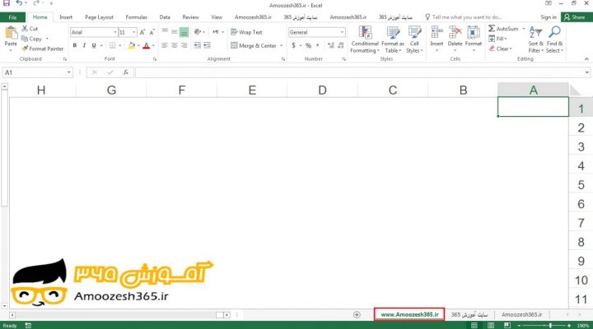The height and width of the screenshot is (329, 593).
Task: Apply fill color bucket
Action: pyautogui.click(x=131, y=46)
